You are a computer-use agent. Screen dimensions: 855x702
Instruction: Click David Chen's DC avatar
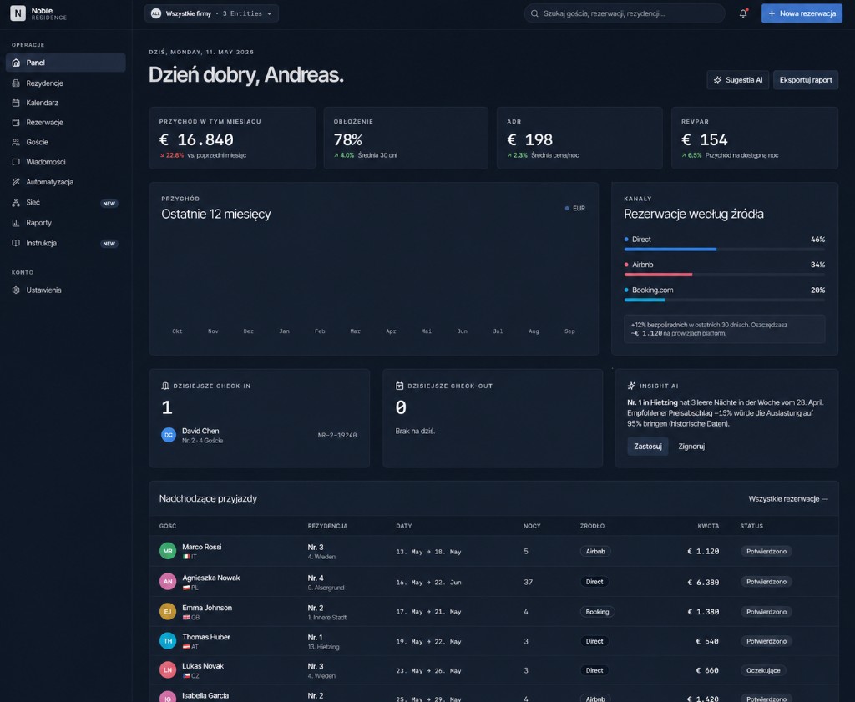[169, 435]
